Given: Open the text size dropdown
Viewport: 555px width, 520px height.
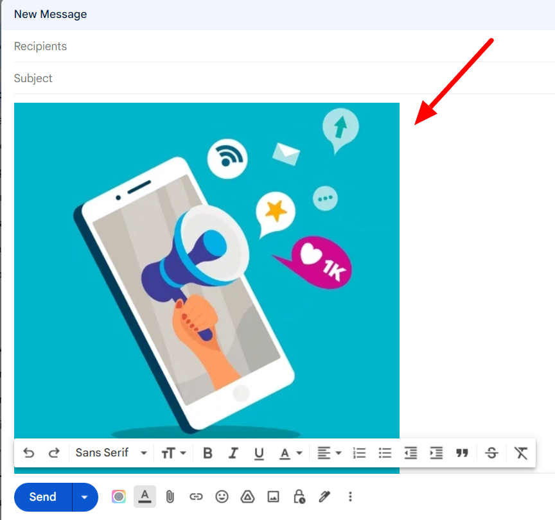Looking at the screenshot, I should 173,453.
